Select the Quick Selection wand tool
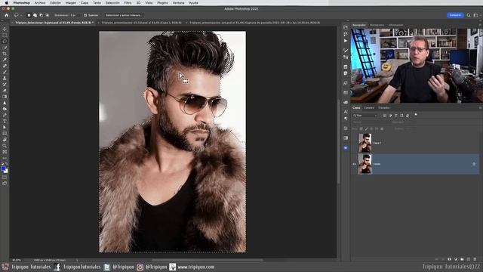This screenshot has width=483, height=272. pyautogui.click(x=5, y=48)
